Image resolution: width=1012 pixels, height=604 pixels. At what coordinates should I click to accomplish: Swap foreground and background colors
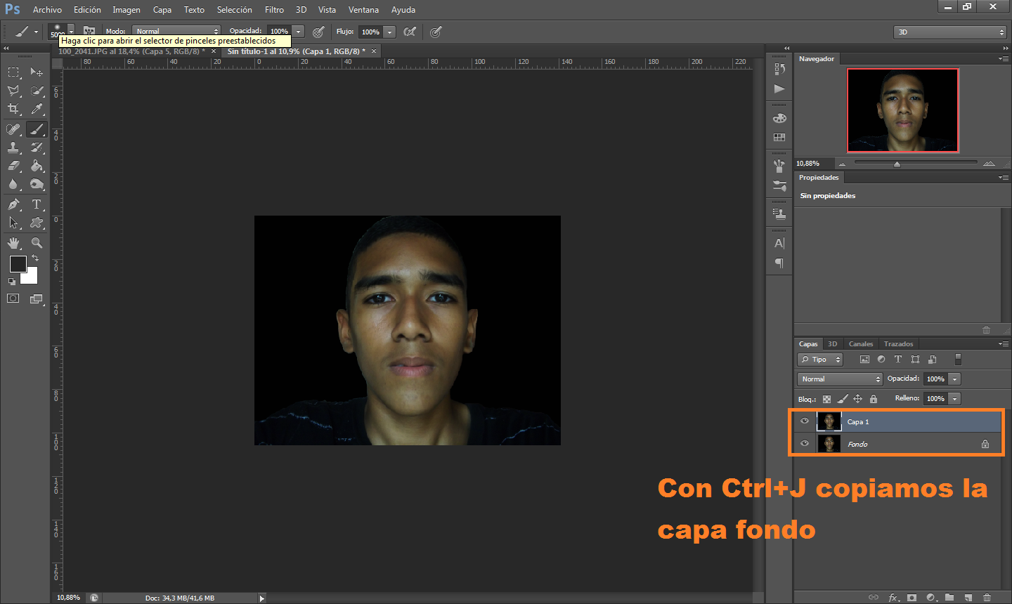pyautogui.click(x=35, y=258)
